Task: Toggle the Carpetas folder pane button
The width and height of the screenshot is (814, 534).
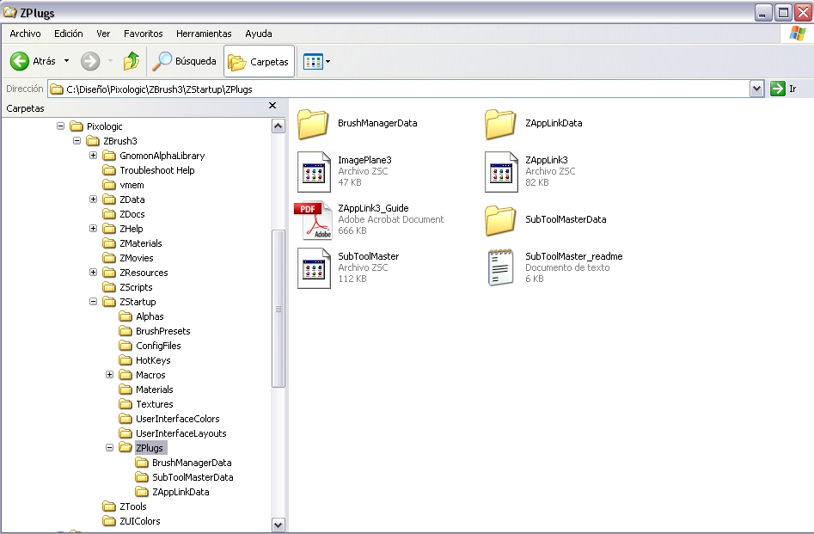Action: pos(259,61)
